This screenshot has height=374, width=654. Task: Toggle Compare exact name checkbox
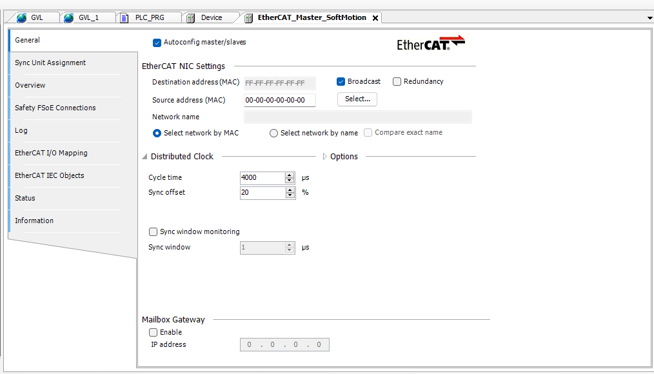(368, 133)
